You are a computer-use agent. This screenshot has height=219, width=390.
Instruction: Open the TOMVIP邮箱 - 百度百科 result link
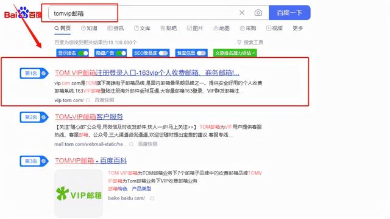point(91,161)
